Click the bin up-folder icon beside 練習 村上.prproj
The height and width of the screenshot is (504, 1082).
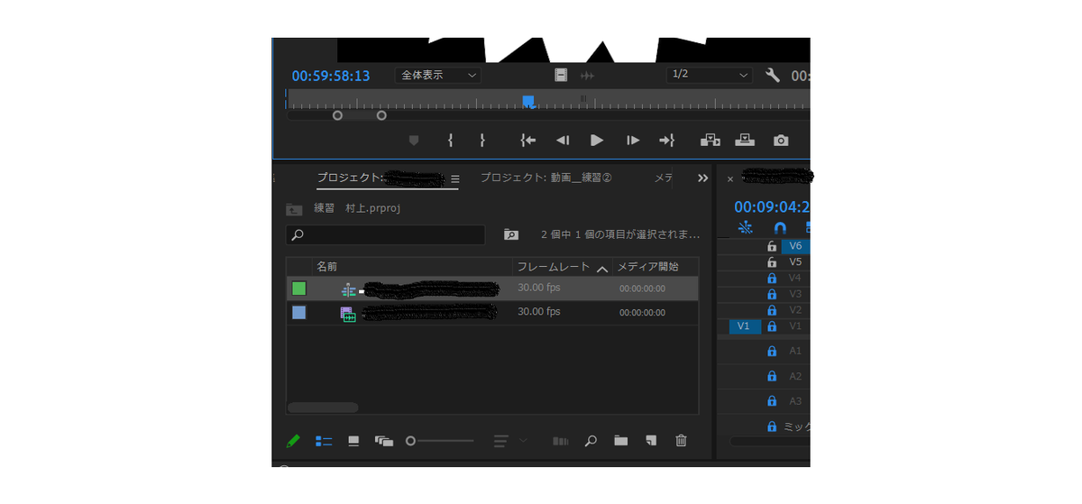294,208
